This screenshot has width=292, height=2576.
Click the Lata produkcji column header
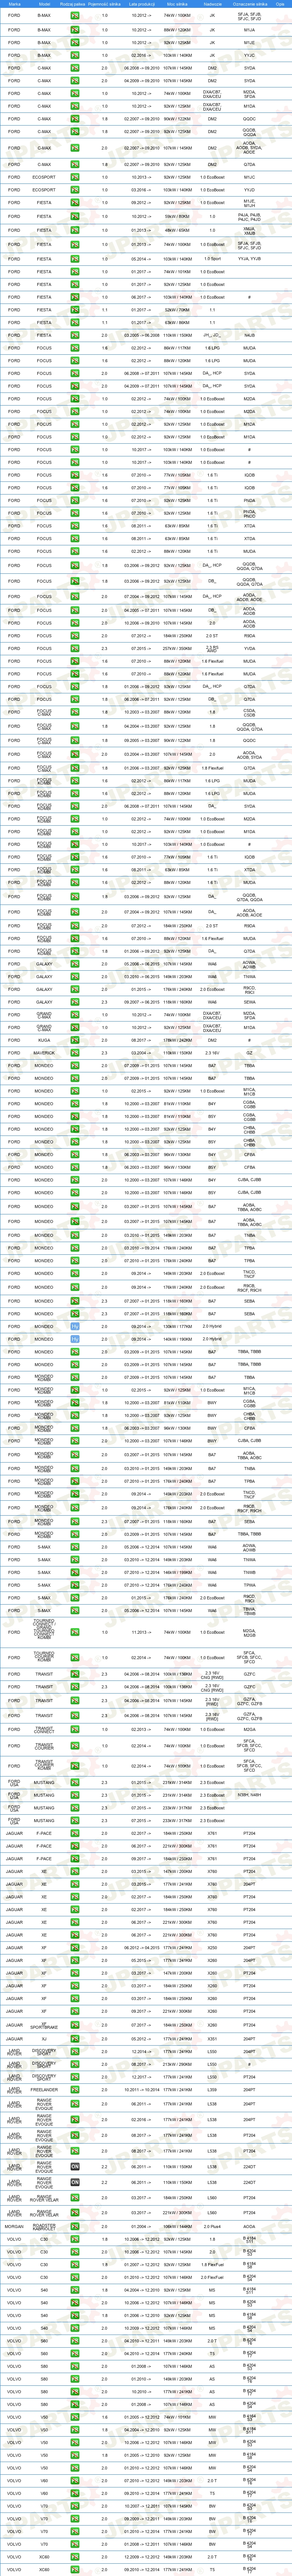click(x=141, y=4)
